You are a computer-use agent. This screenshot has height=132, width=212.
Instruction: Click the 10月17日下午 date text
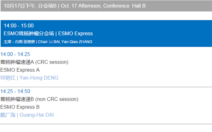[19, 6]
